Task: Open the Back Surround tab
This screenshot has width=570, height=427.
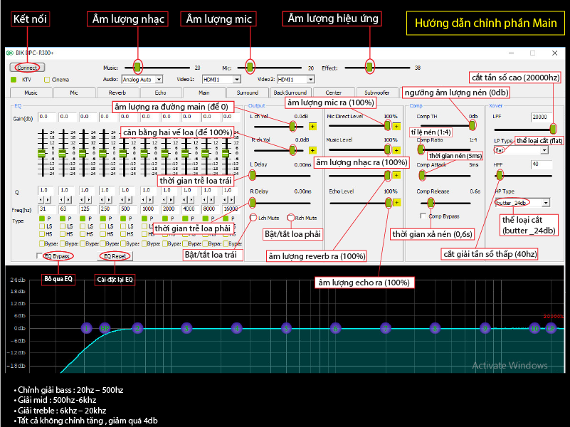Action: coord(290,93)
